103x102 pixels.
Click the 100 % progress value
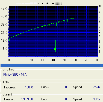click(29, 87)
